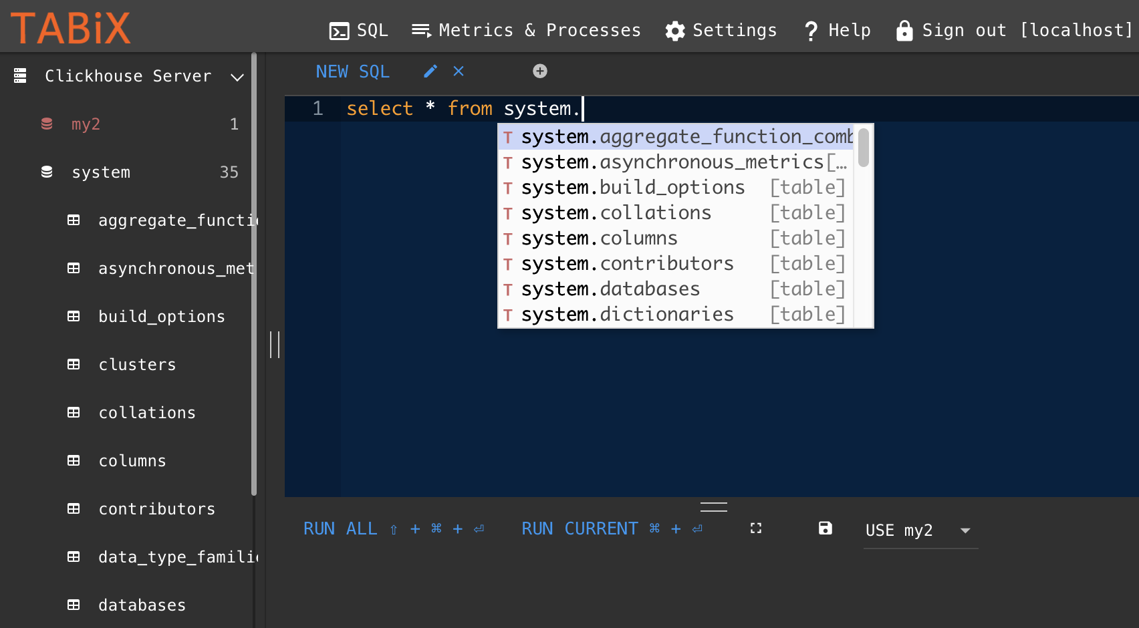Click table icon beside build_options

point(74,316)
